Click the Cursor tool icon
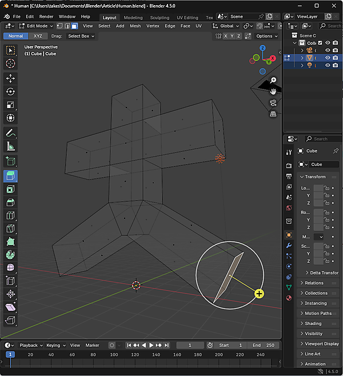The width and height of the screenshot is (343, 376). click(10, 64)
